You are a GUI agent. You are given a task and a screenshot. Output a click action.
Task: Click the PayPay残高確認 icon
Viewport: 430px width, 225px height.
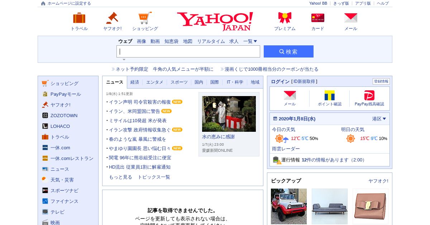click(369, 95)
